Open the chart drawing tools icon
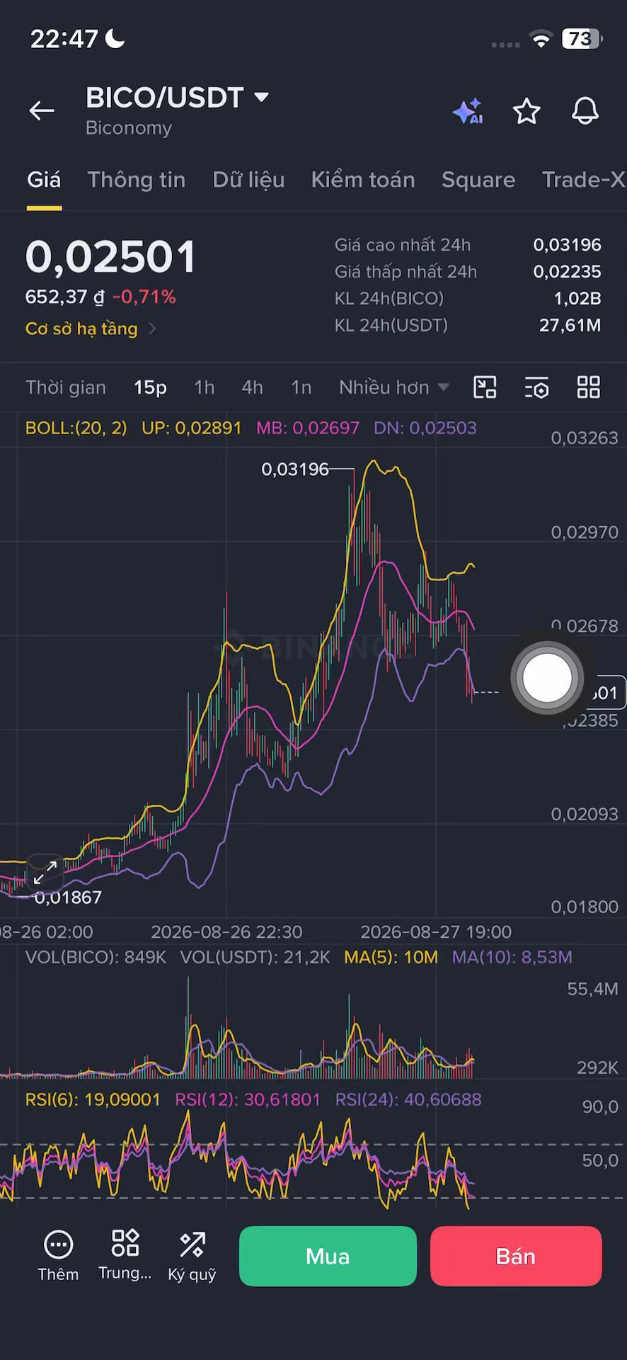Viewport: 627px width, 1360px height. tap(485, 387)
